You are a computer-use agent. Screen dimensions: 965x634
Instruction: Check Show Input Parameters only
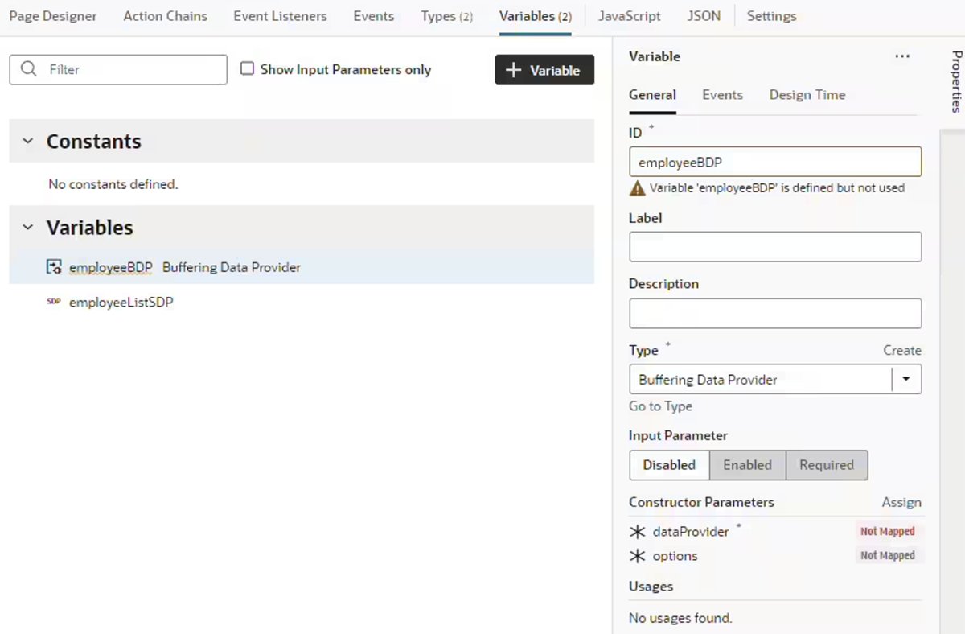[247, 69]
